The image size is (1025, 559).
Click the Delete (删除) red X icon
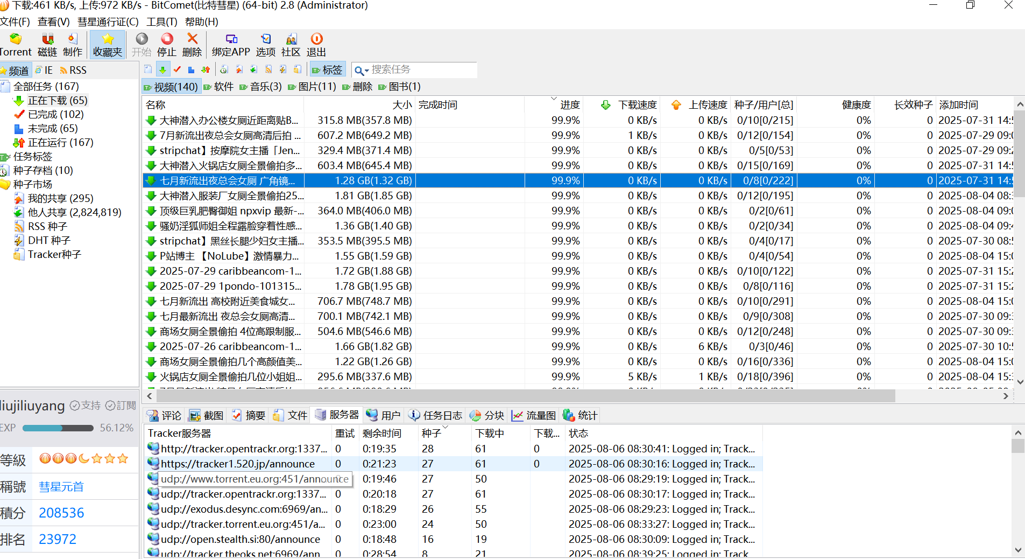coord(192,44)
